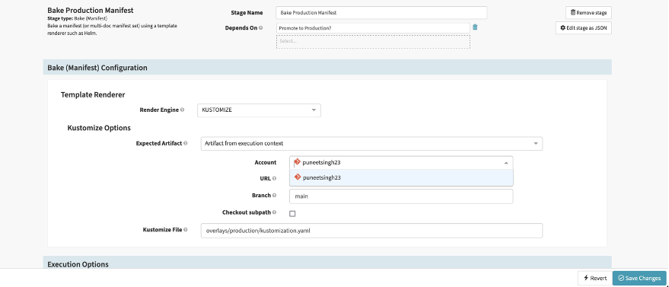This screenshot has height=287, width=669.
Task: Click the Execution Options section header
Action: tap(327, 263)
